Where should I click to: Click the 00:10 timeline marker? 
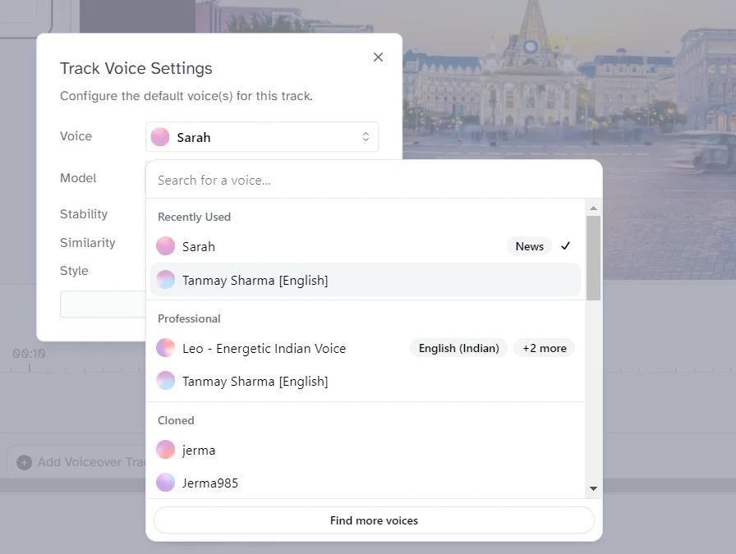click(x=29, y=354)
